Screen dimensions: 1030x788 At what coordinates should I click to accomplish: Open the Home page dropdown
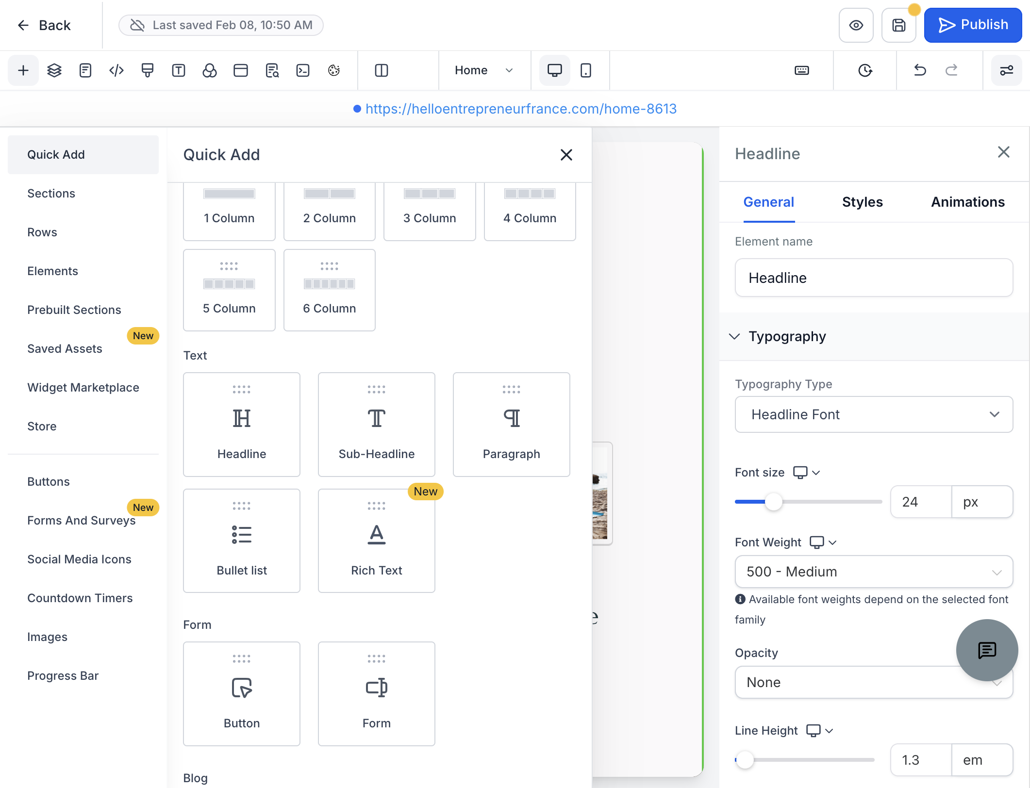pos(483,70)
